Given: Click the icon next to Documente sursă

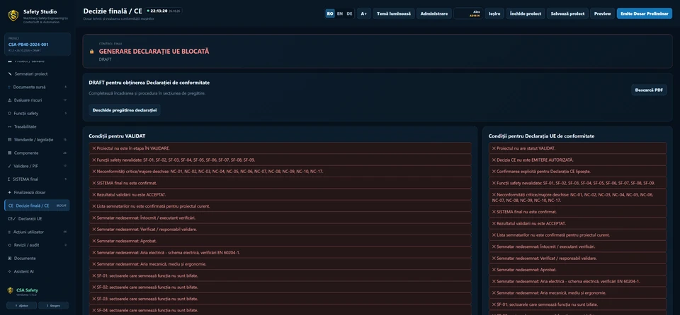Looking at the screenshot, I should (x=9, y=87).
